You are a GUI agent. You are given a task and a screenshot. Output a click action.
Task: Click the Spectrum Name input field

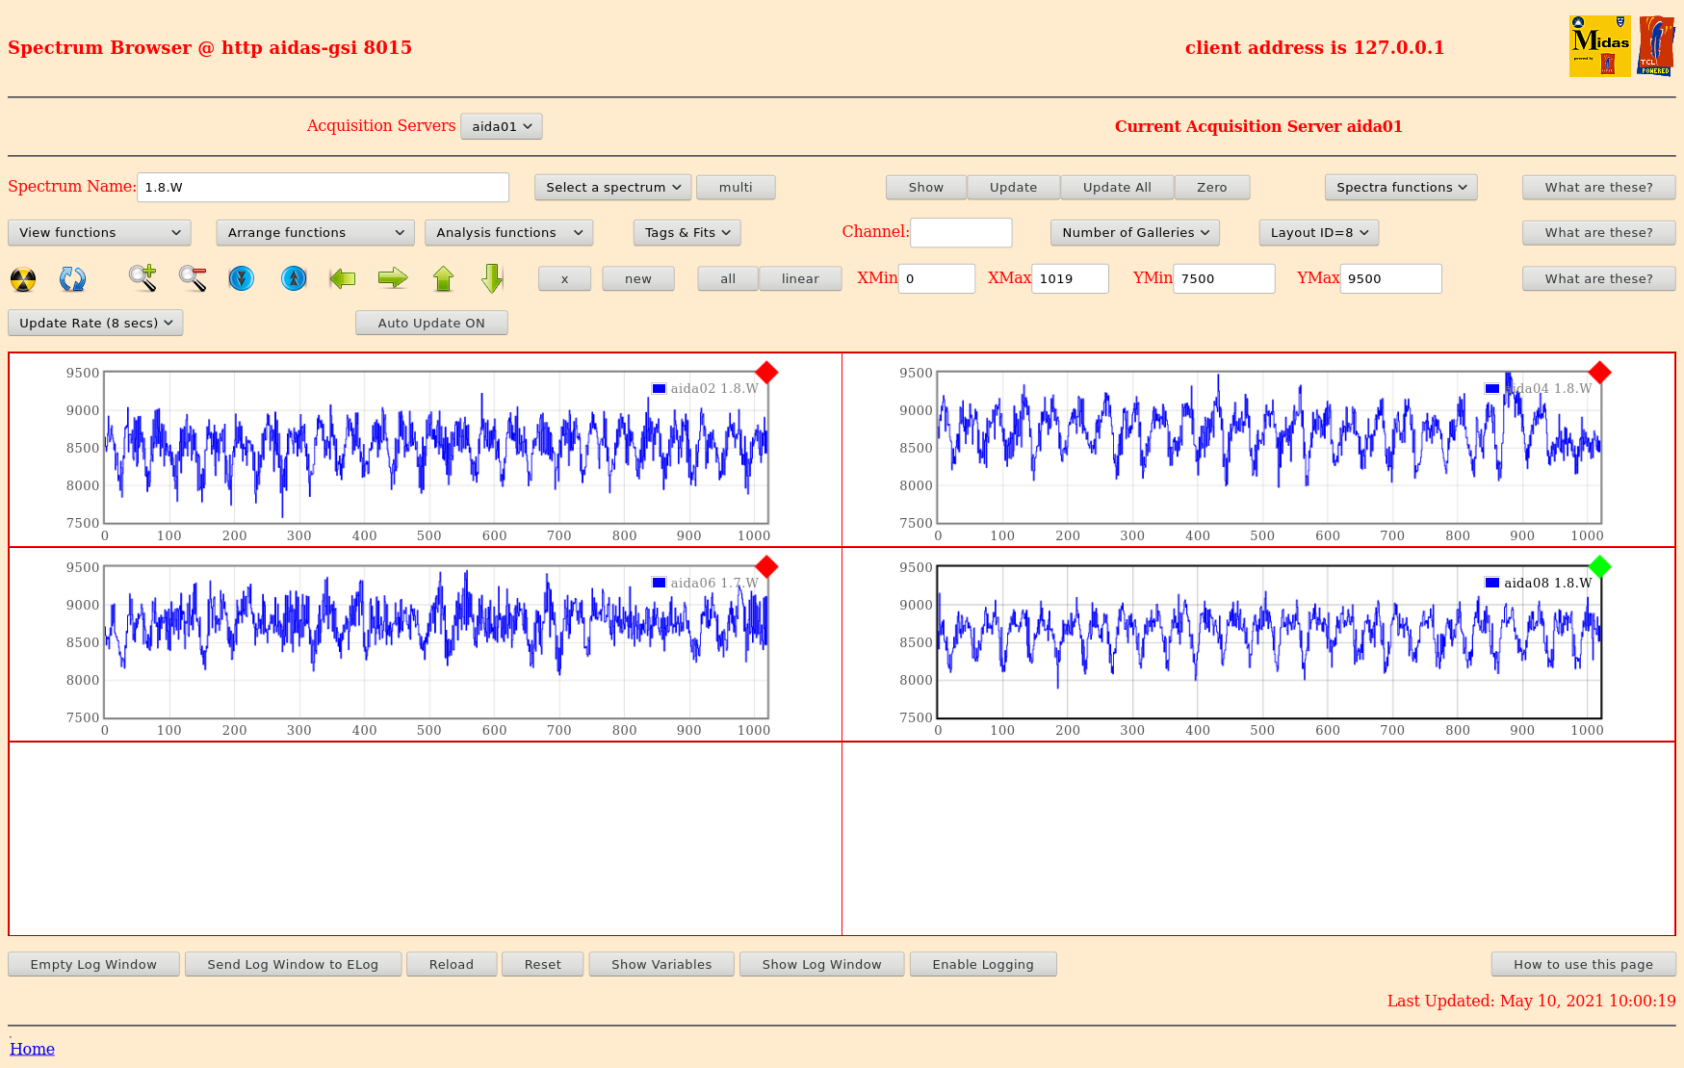pyautogui.click(x=323, y=188)
